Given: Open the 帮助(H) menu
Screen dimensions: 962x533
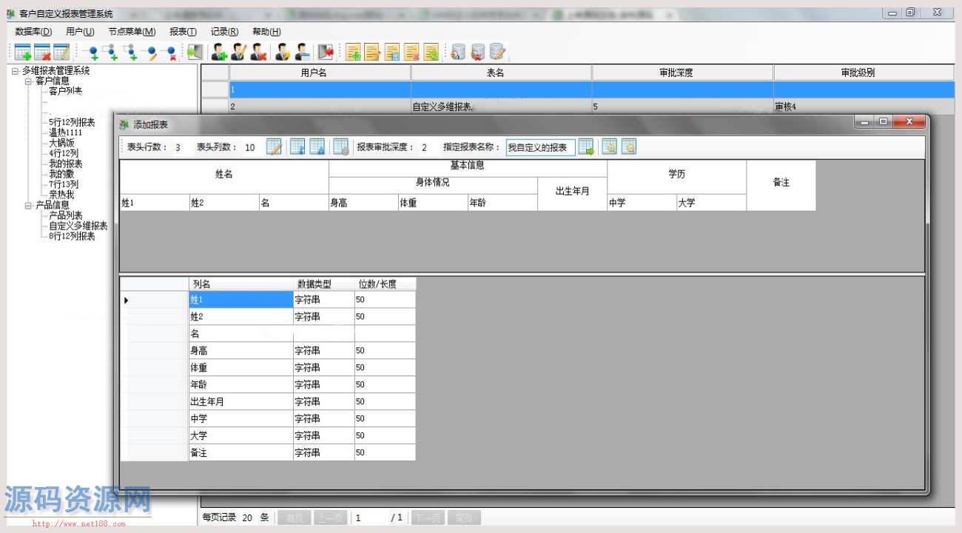Looking at the screenshot, I should (x=266, y=32).
